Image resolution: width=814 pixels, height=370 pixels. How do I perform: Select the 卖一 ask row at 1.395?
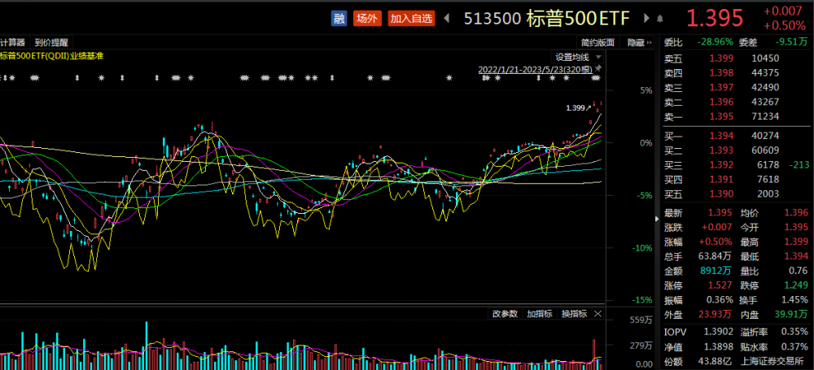click(x=736, y=116)
